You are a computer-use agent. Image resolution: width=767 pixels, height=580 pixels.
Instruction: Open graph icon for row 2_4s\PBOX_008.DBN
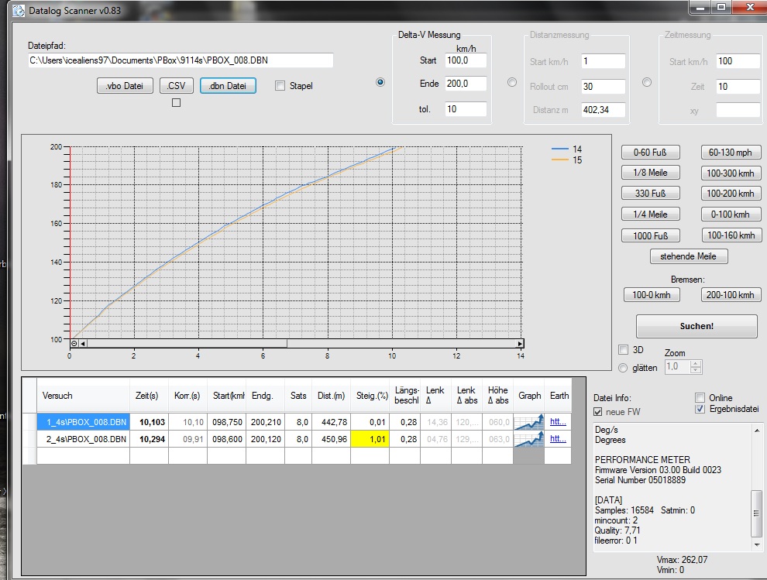tap(529, 439)
